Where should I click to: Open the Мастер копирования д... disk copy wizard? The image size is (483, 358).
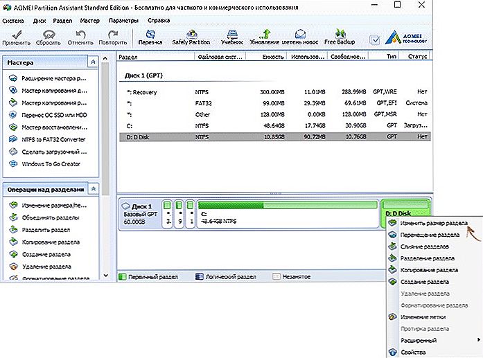tap(49, 91)
